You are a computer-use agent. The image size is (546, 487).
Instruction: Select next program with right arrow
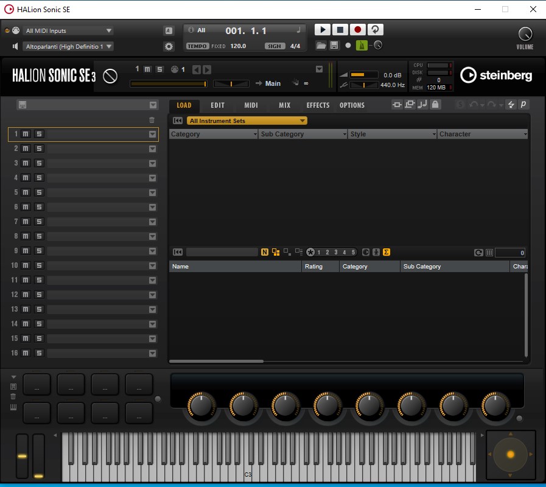(207, 69)
